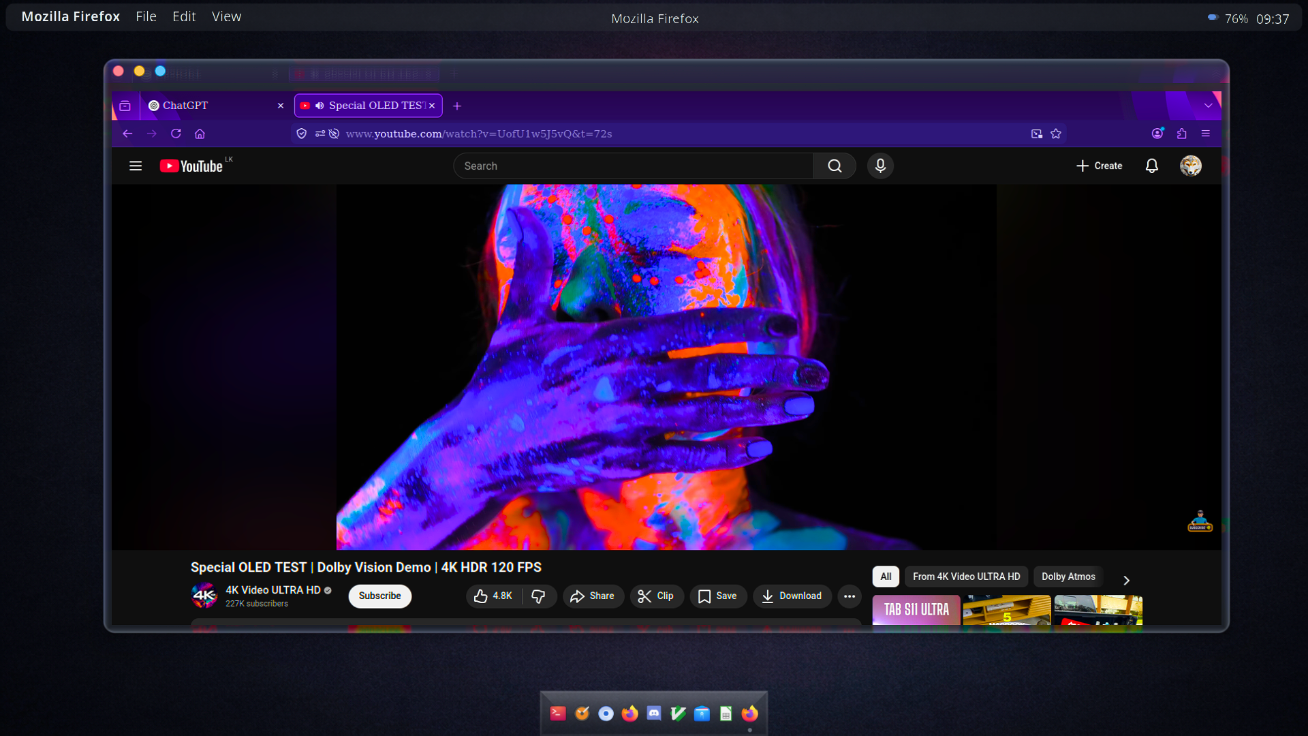
Task: Click the voice search microphone icon
Action: click(880, 166)
